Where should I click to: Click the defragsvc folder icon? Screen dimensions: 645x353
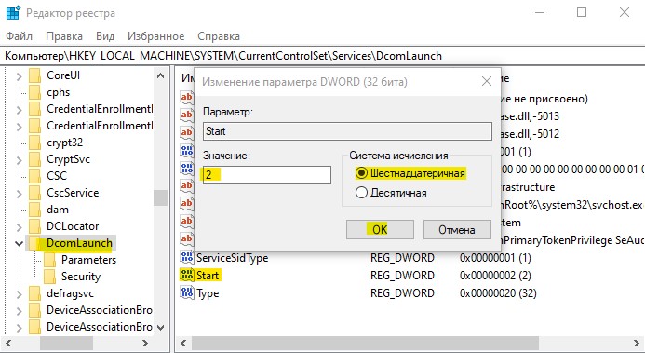pos(35,293)
